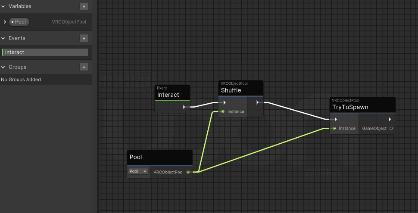418x213 pixels.
Task: Click the Pool node's VRCObjectPool output port
Action: point(188,172)
